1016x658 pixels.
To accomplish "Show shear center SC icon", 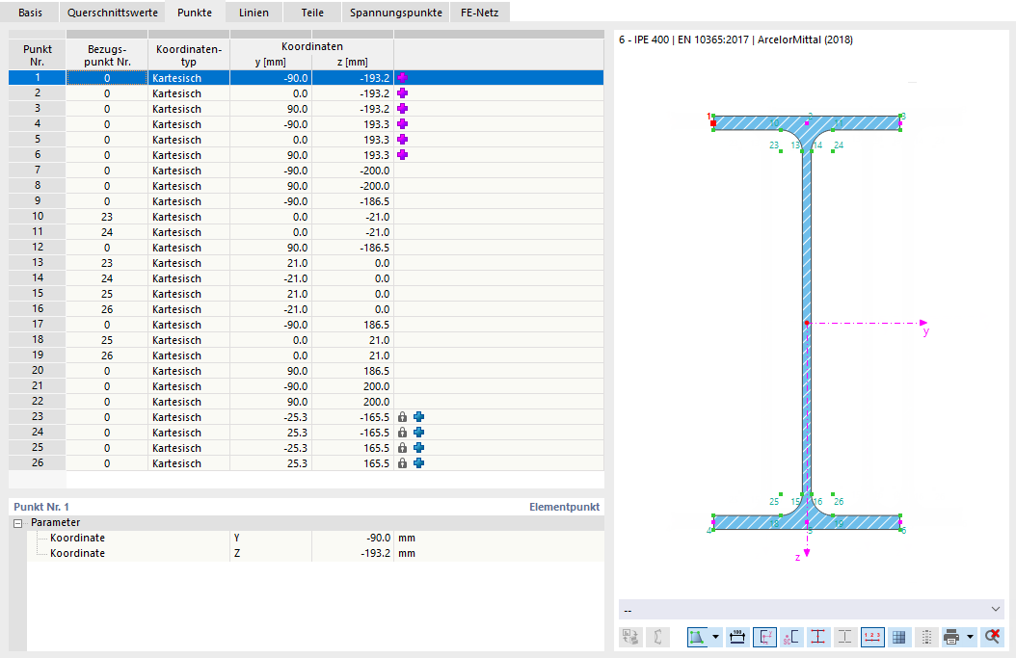I will tap(791, 637).
